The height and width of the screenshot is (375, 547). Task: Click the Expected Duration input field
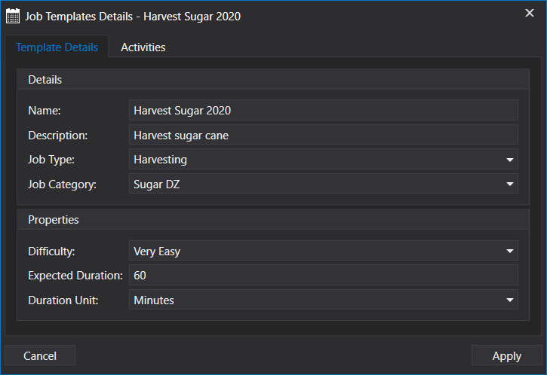click(323, 276)
